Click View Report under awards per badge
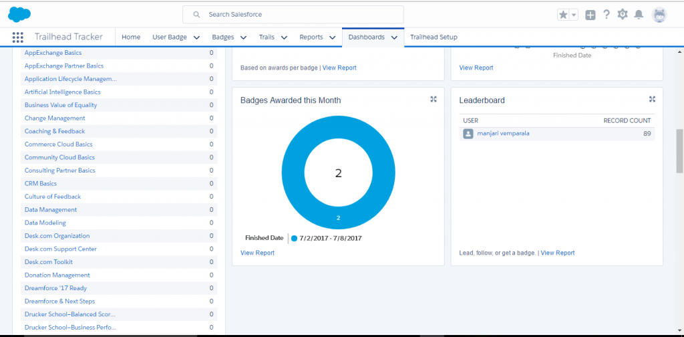684x337 pixels. [x=339, y=68]
